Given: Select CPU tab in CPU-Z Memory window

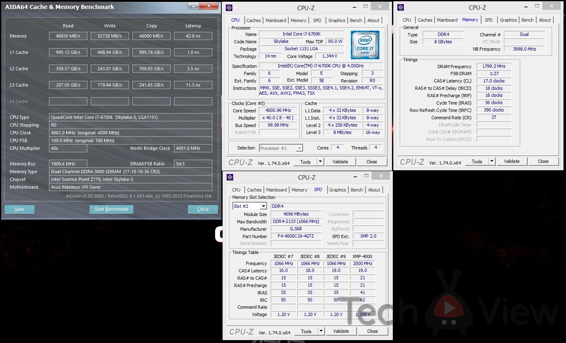Looking at the screenshot, I should pyautogui.click(x=407, y=20).
